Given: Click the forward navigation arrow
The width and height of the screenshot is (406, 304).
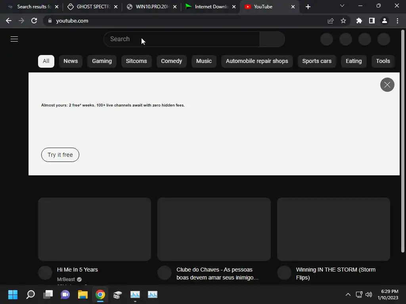Looking at the screenshot, I should (x=21, y=21).
